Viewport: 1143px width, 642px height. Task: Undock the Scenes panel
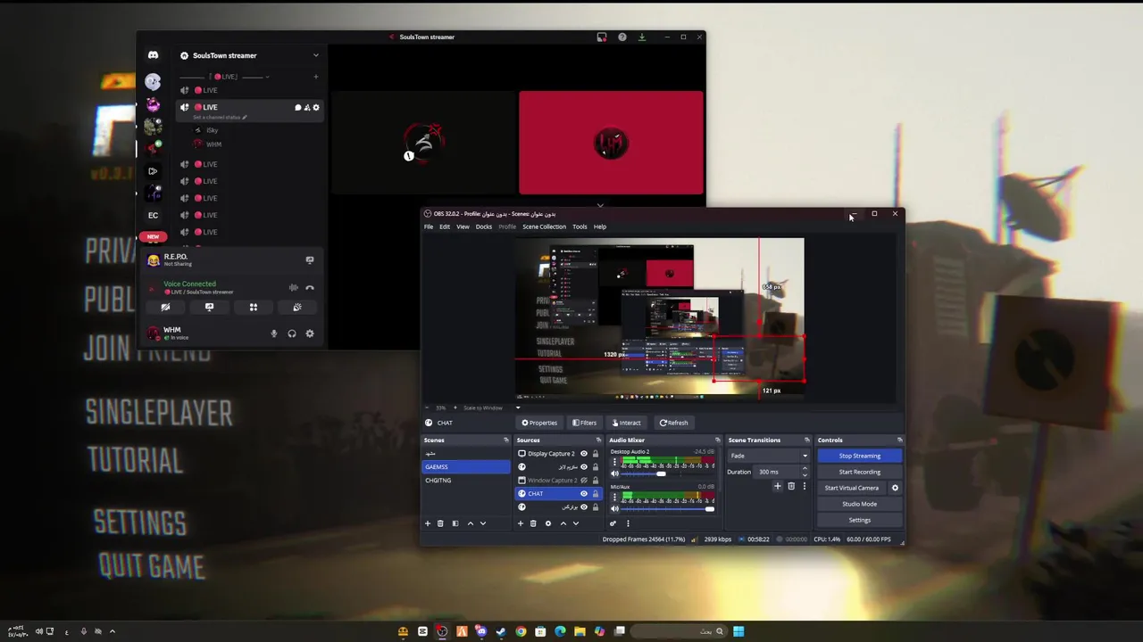click(506, 440)
